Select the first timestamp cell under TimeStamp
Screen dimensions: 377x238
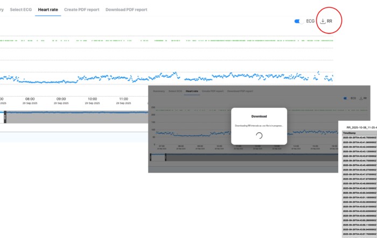(x=360, y=138)
